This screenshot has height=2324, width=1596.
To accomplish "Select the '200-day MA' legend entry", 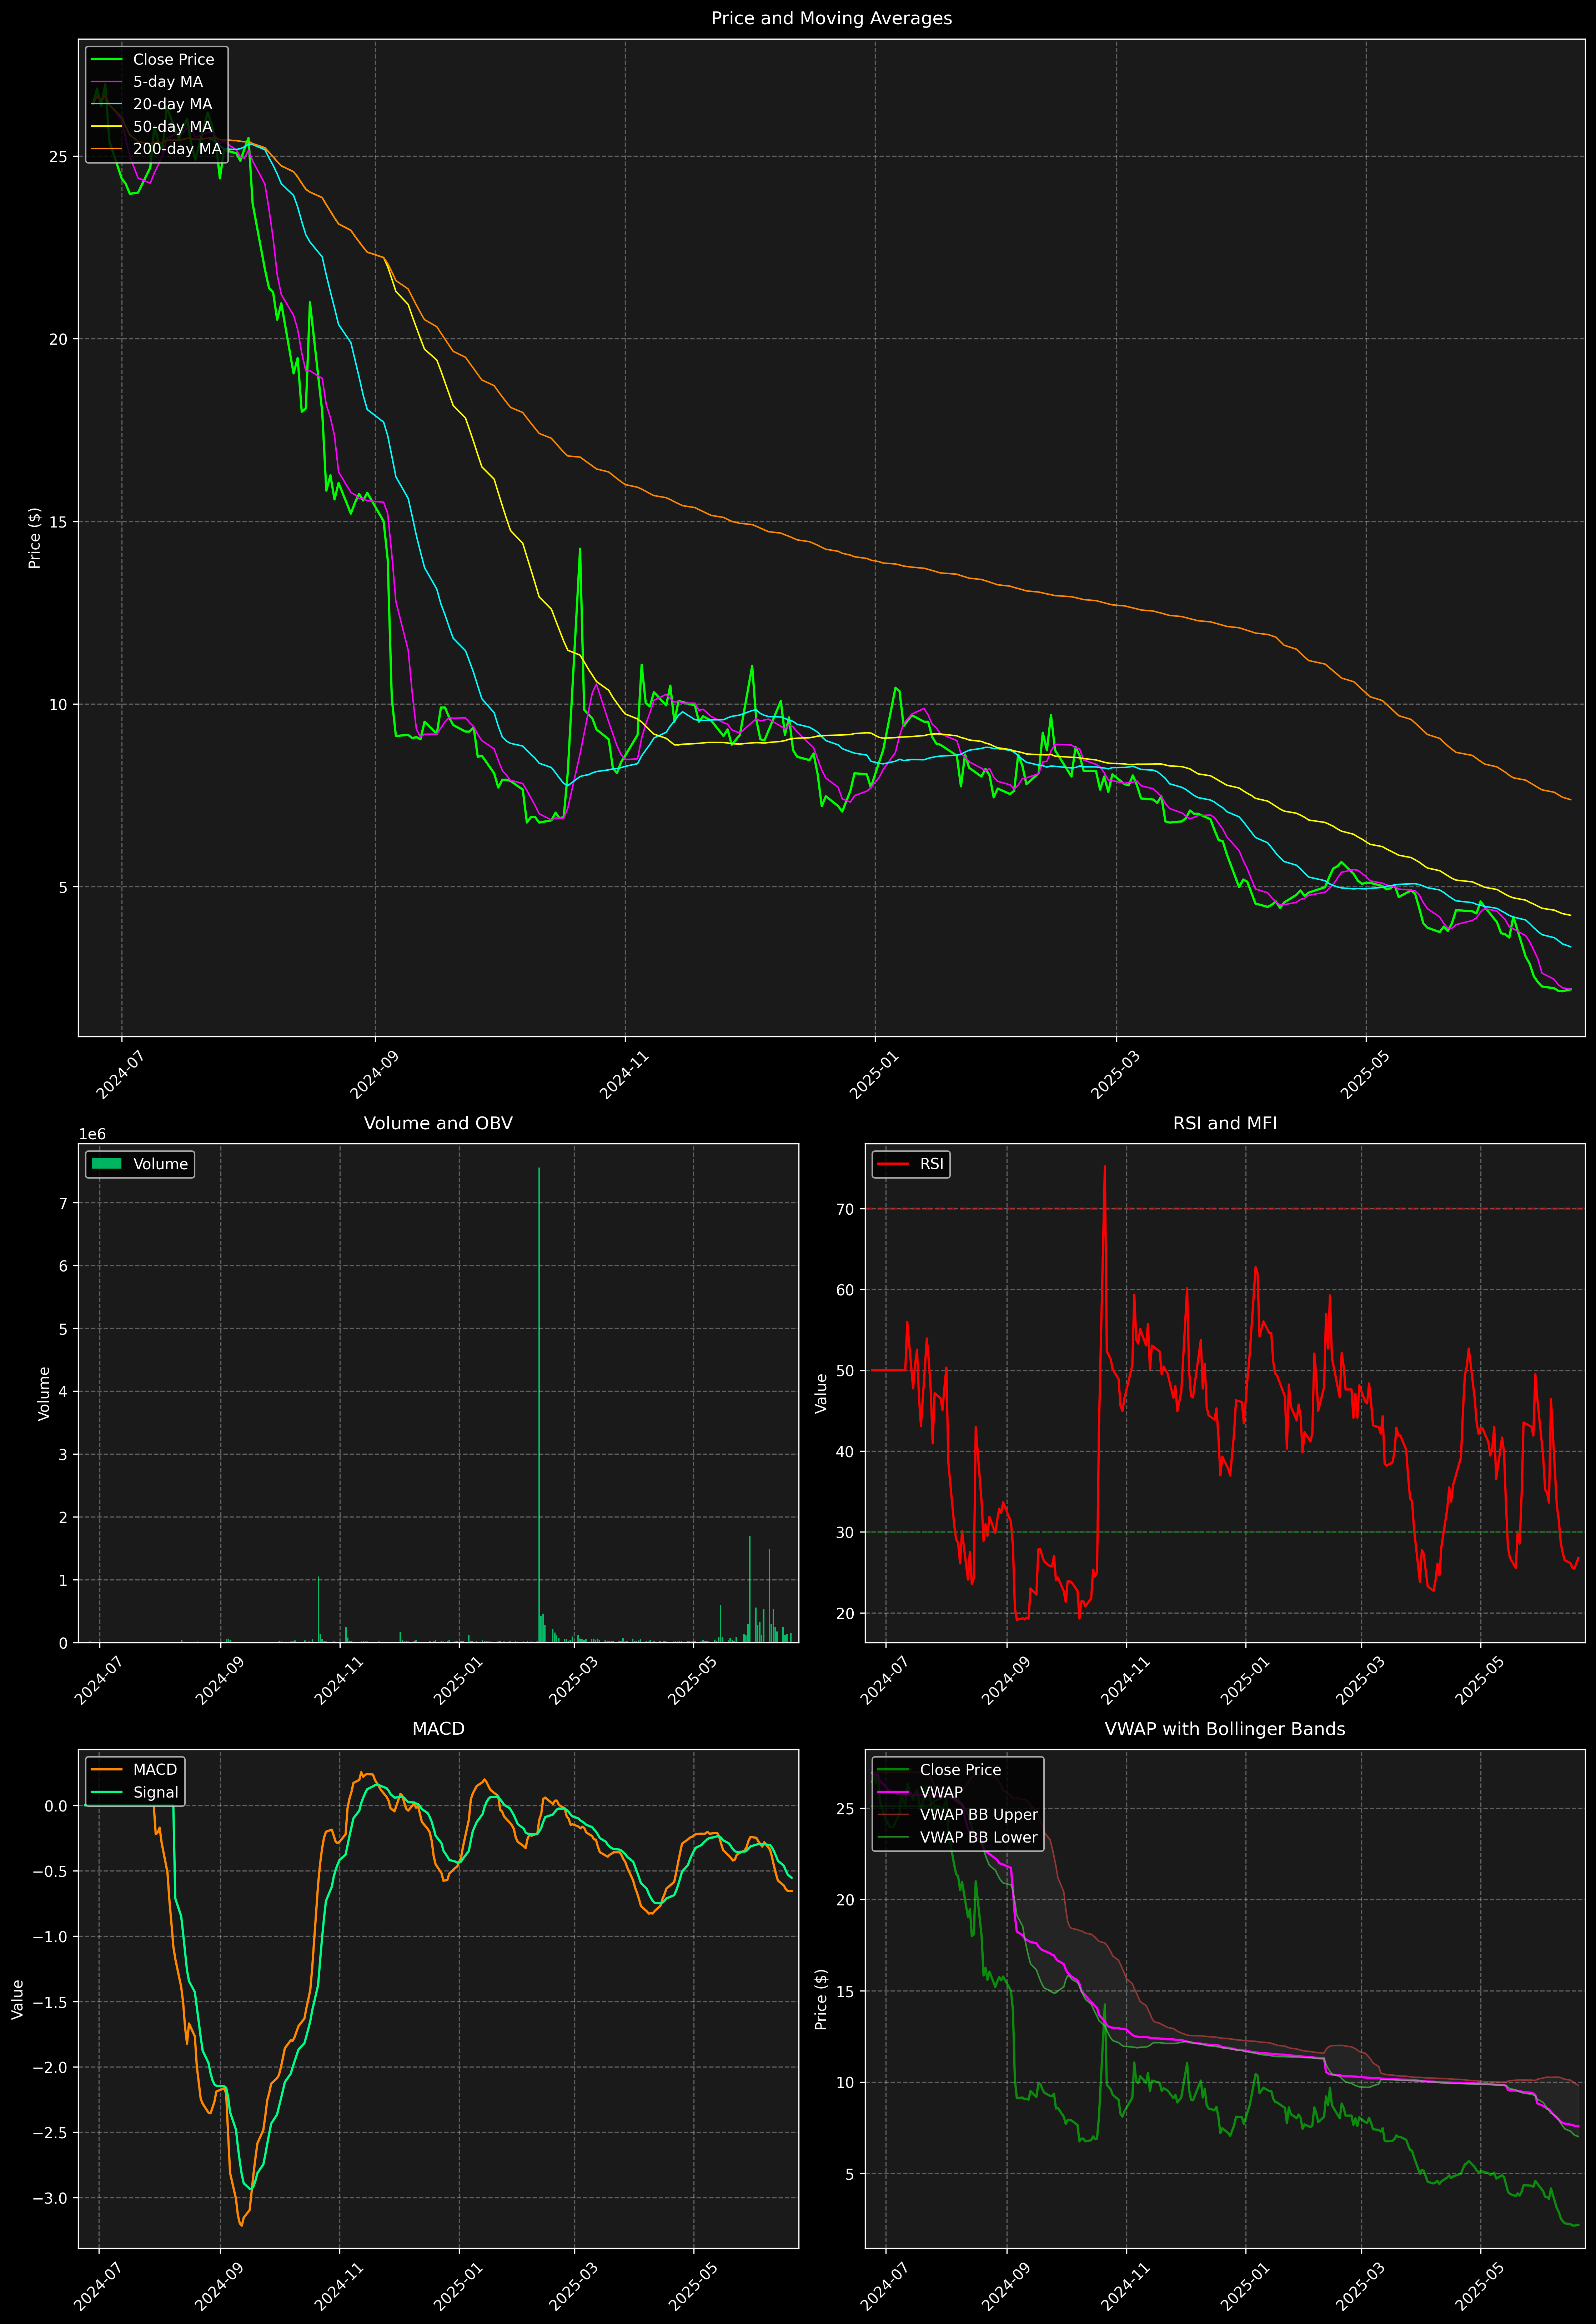I will coord(177,149).
